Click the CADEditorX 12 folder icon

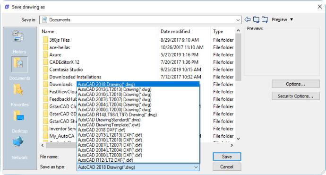coord(45,62)
